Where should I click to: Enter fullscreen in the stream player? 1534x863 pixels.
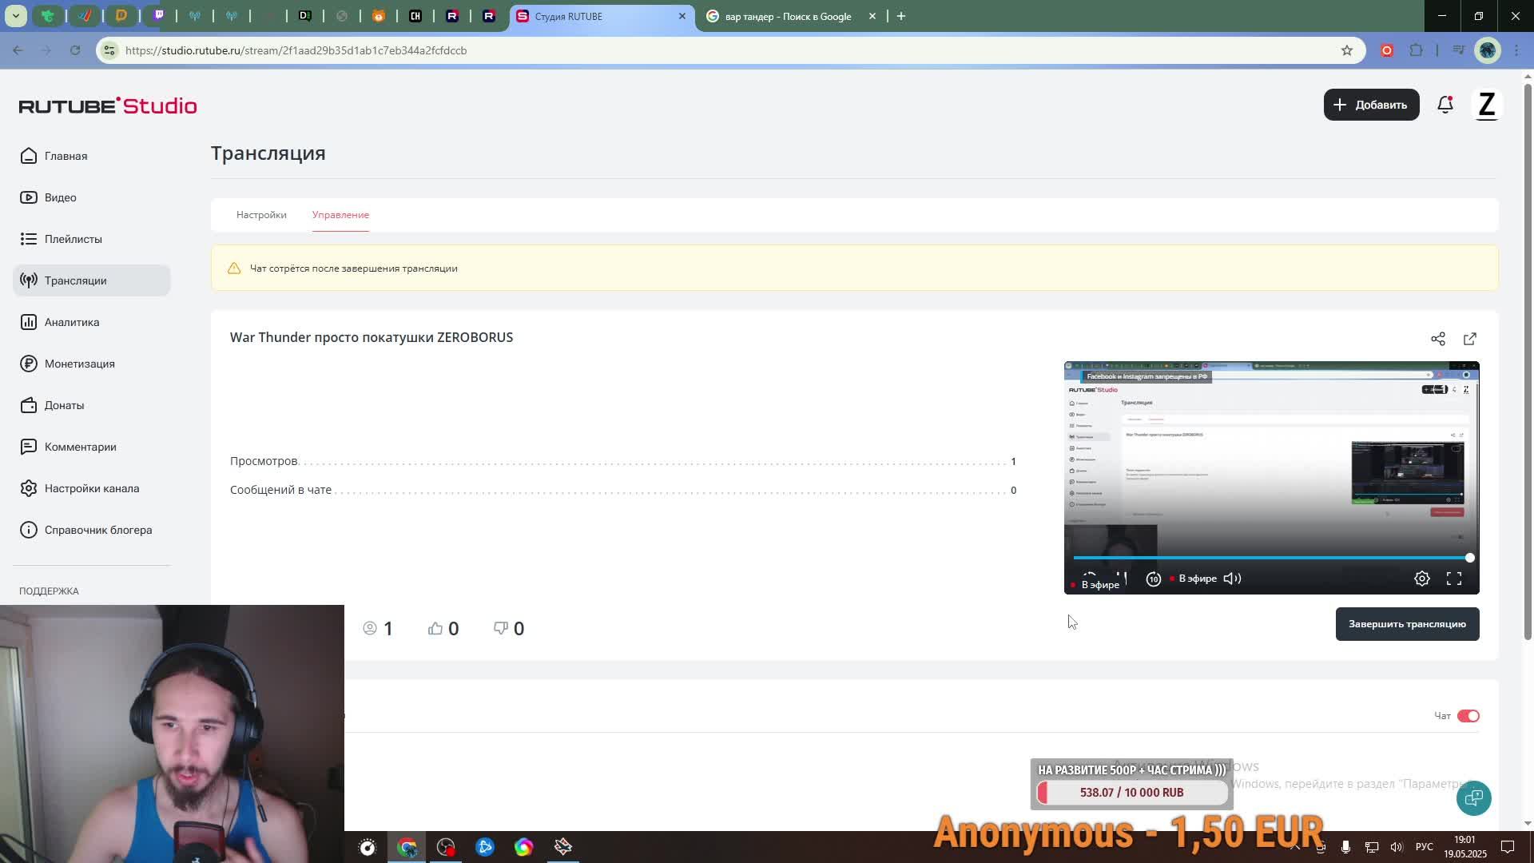pos(1454,579)
